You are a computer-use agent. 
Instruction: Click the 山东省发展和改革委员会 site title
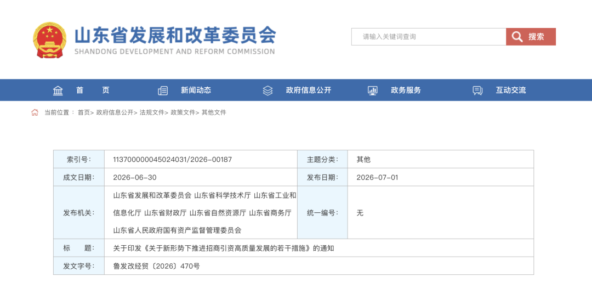(175, 35)
